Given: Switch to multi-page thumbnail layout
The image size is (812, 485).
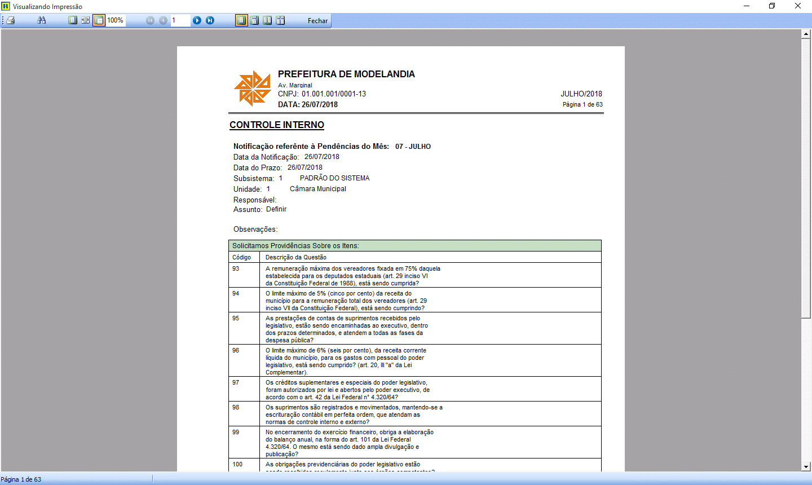Looking at the screenshot, I should 280,20.
